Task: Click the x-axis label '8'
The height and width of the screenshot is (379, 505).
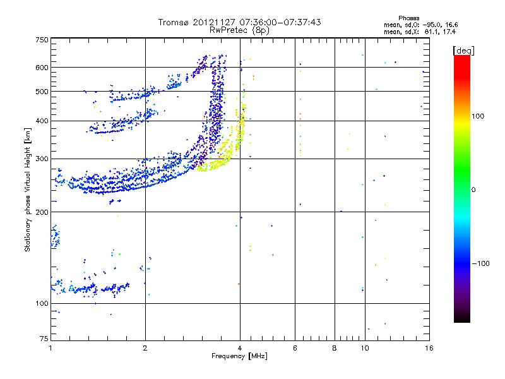Action: (335, 348)
